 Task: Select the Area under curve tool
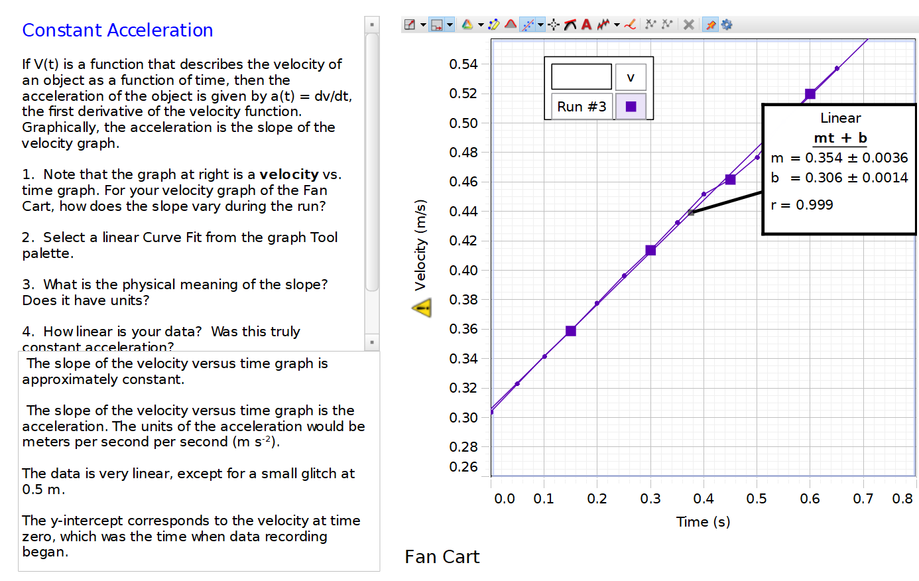tap(510, 25)
